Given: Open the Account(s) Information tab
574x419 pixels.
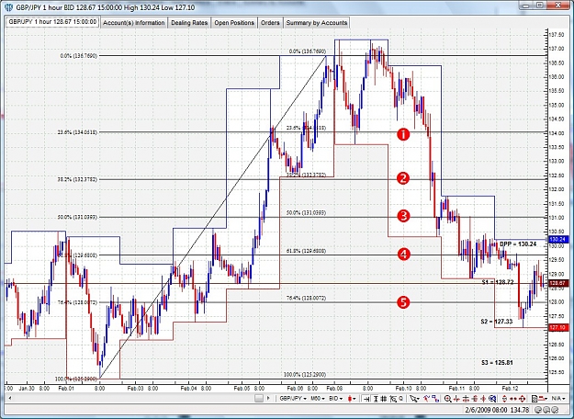Looking at the screenshot, I should click(x=133, y=23).
